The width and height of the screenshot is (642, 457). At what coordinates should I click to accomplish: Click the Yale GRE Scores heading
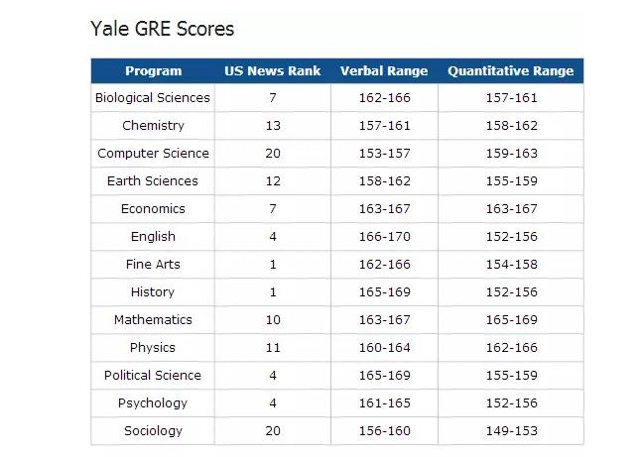point(162,29)
